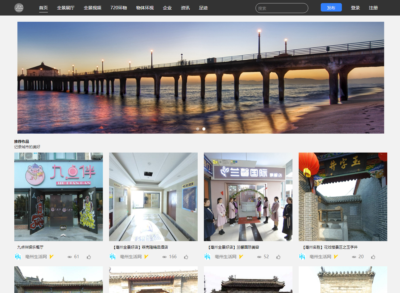Open the 物体环视 menu item

click(145, 8)
